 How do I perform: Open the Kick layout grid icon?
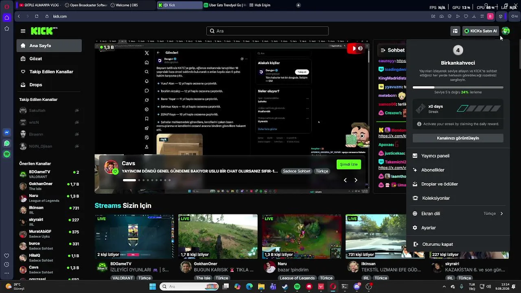(455, 31)
